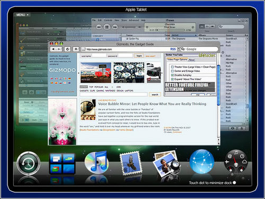Pause iTunes playback
Screen dimensions: 265x199
[107, 27]
